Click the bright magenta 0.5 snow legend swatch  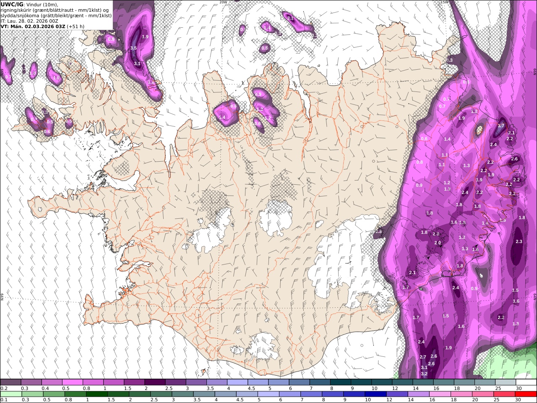[72, 382]
